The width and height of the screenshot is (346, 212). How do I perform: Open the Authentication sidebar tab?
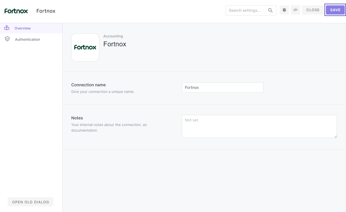(31, 39)
